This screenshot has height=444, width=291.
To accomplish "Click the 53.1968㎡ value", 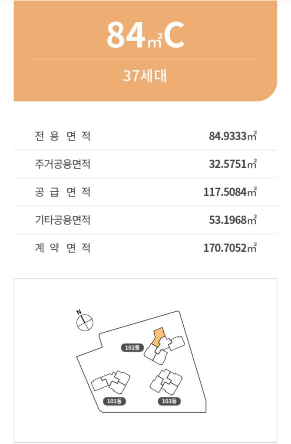I will click(233, 220).
